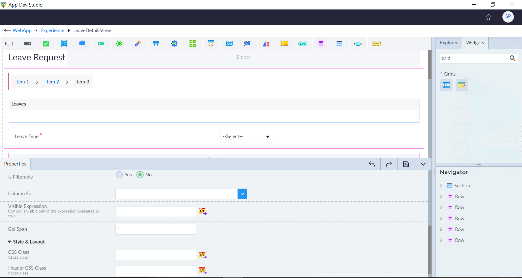
Task: Add the image widget icon
Action: pos(284,44)
